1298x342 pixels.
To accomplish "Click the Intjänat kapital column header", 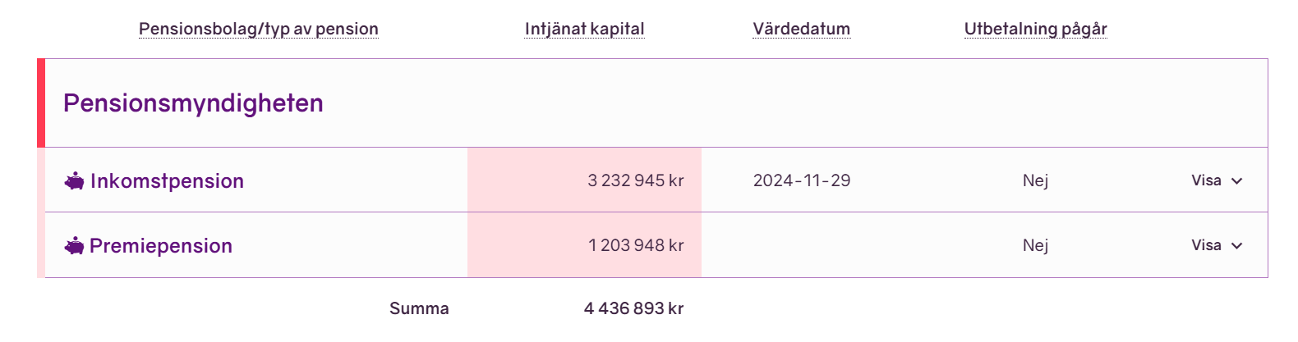I will point(584,30).
